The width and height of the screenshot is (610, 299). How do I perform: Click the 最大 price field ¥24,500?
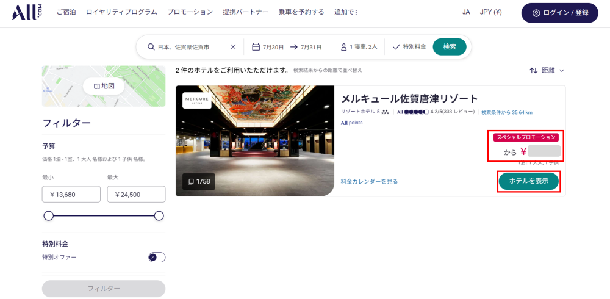tap(136, 194)
